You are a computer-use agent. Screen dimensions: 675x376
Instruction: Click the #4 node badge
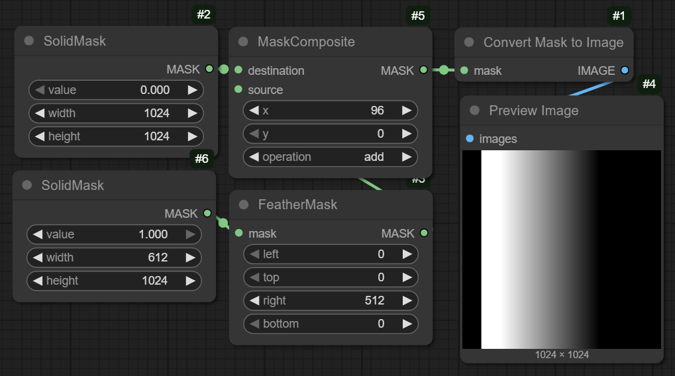pyautogui.click(x=649, y=83)
